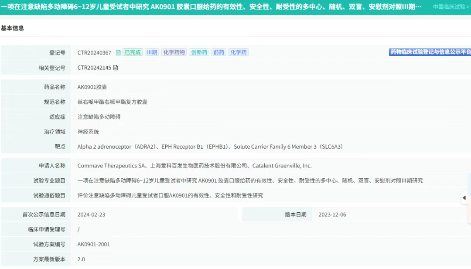Open 药物临床试验登记与信息公示平台 link
This screenshot has width=471, height=269.
[x=430, y=52]
